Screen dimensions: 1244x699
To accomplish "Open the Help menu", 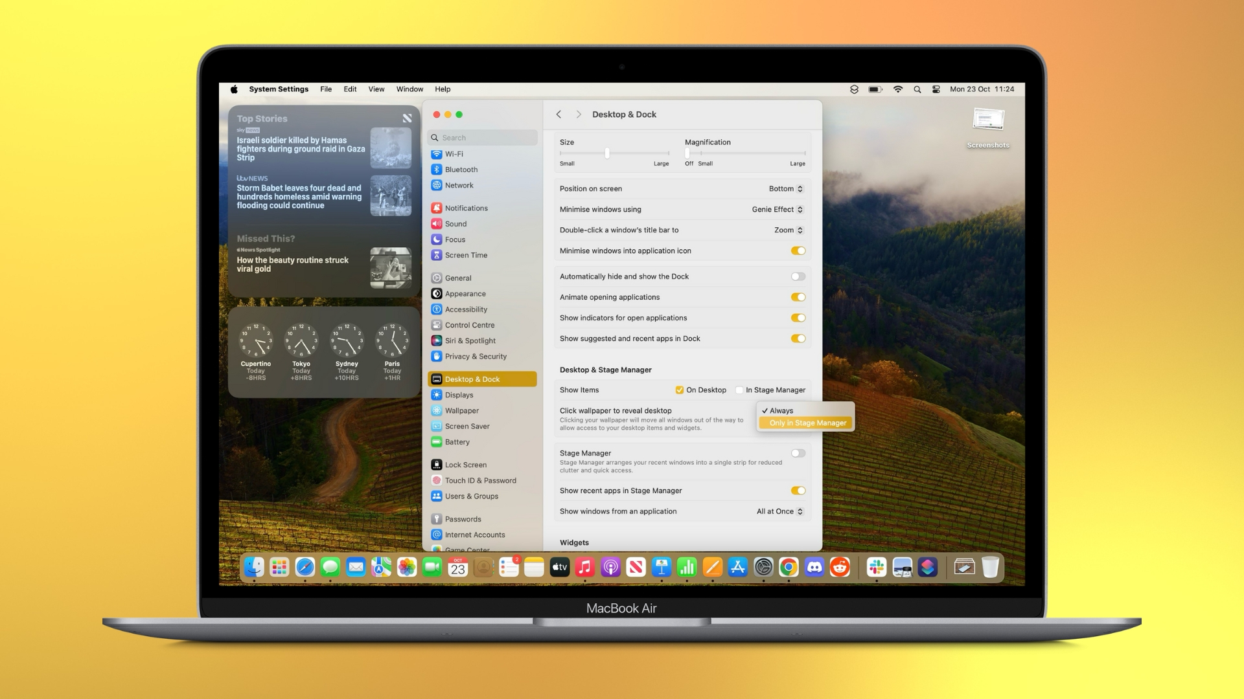I will [443, 89].
